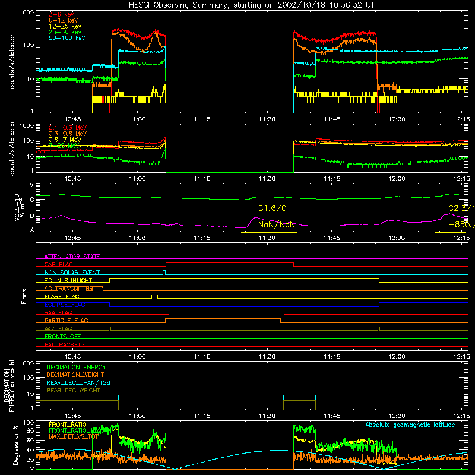This screenshot has width=475, height=475.
Task: Click the Degrees or % axis label
Action: click(x=15, y=445)
